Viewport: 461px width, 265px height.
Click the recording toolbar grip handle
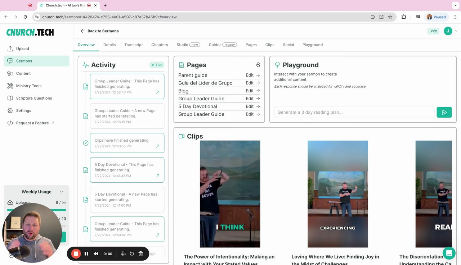[123, 253]
